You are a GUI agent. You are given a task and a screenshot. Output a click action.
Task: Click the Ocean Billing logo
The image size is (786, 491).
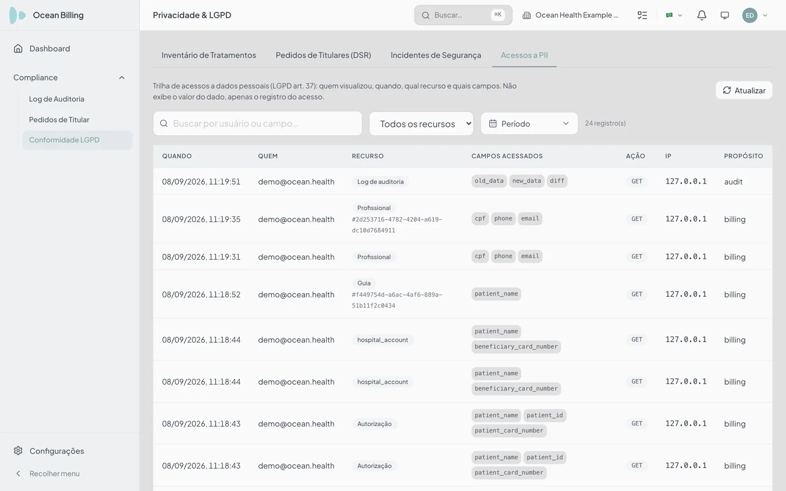pos(18,15)
